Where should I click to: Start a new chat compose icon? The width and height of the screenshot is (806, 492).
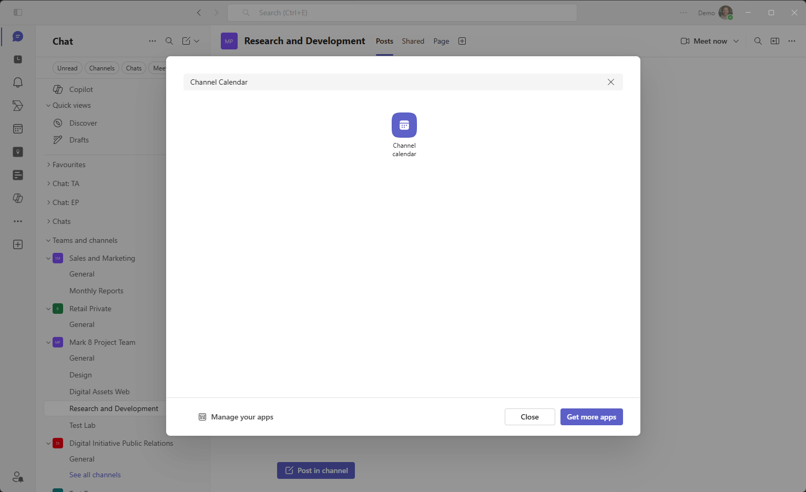[x=186, y=41]
